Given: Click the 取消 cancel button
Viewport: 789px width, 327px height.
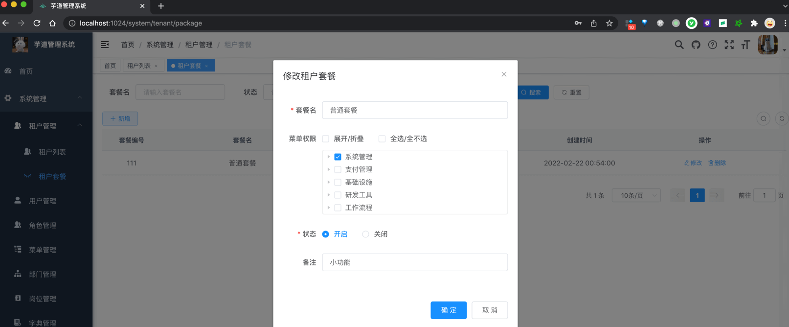Looking at the screenshot, I should [489, 310].
